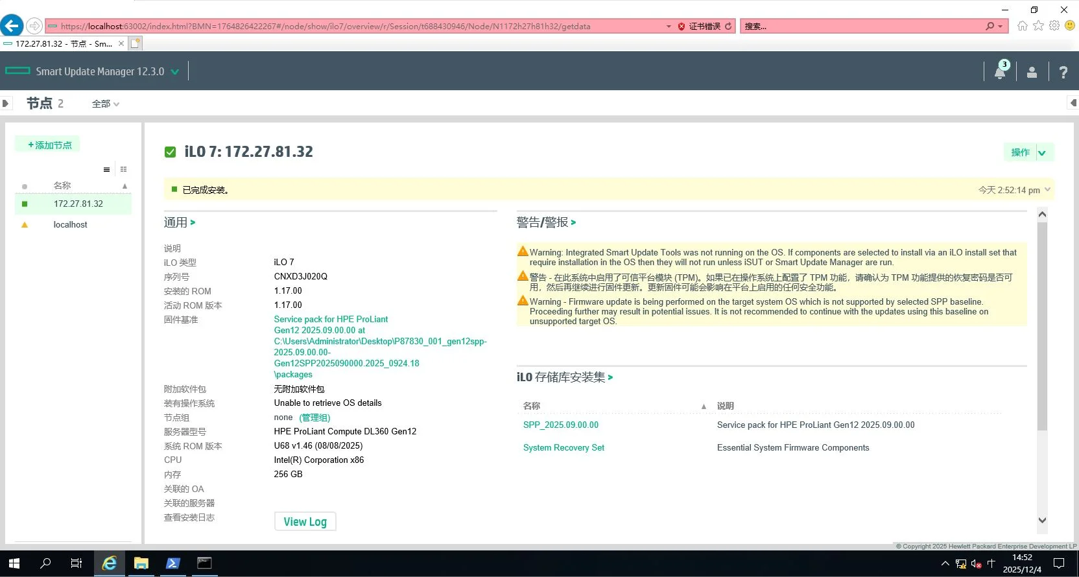Click the scrollbar down arrow in details pane

(1042, 520)
